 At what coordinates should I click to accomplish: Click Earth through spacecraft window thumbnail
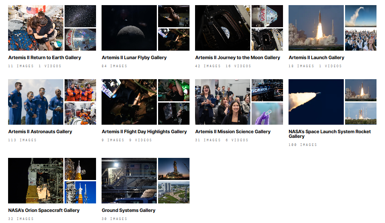click(223, 28)
